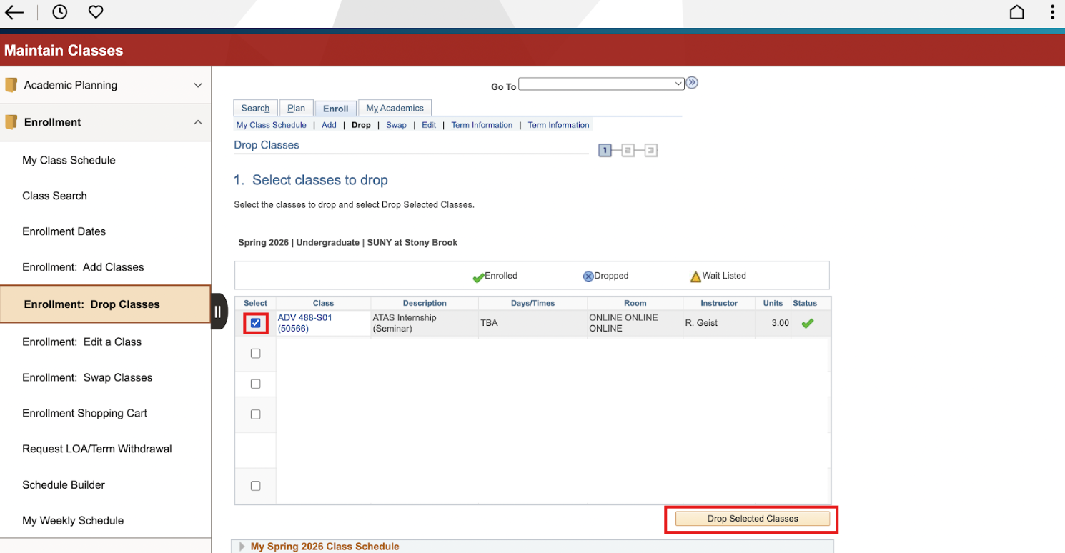Click the Enrolled legend checkmark icon
Viewport: 1065px width, 553px height.
point(478,277)
